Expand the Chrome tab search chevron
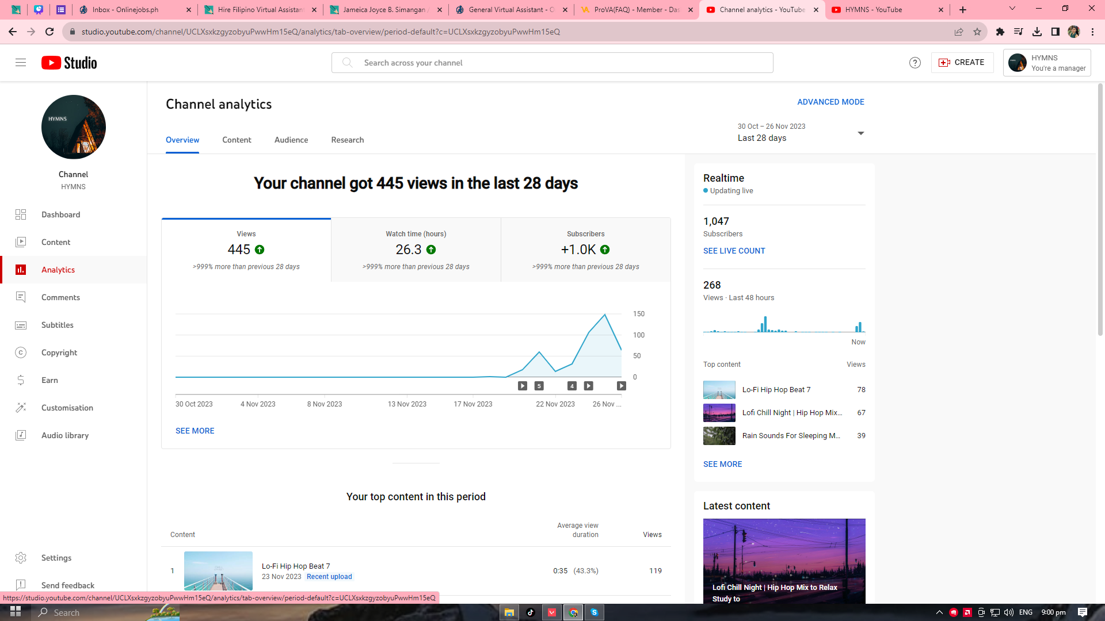Viewport: 1105px width, 621px height. click(1012, 9)
